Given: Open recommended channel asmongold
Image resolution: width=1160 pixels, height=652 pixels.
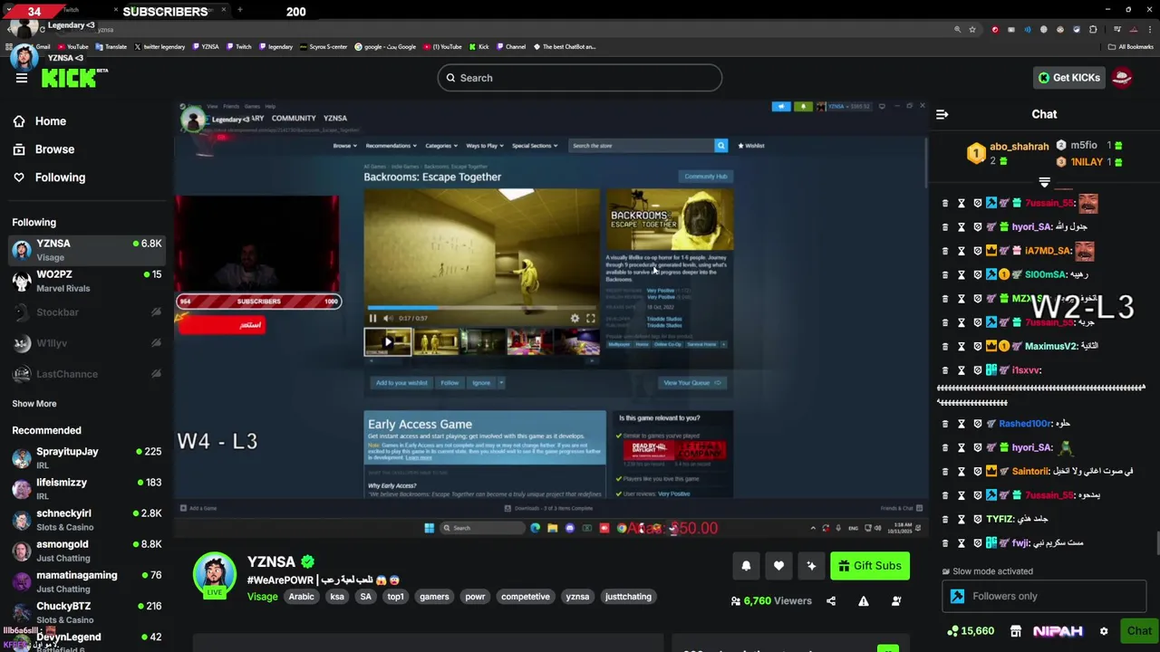Looking at the screenshot, I should point(87,550).
